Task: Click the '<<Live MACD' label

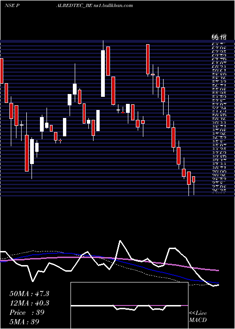Action: point(198,316)
